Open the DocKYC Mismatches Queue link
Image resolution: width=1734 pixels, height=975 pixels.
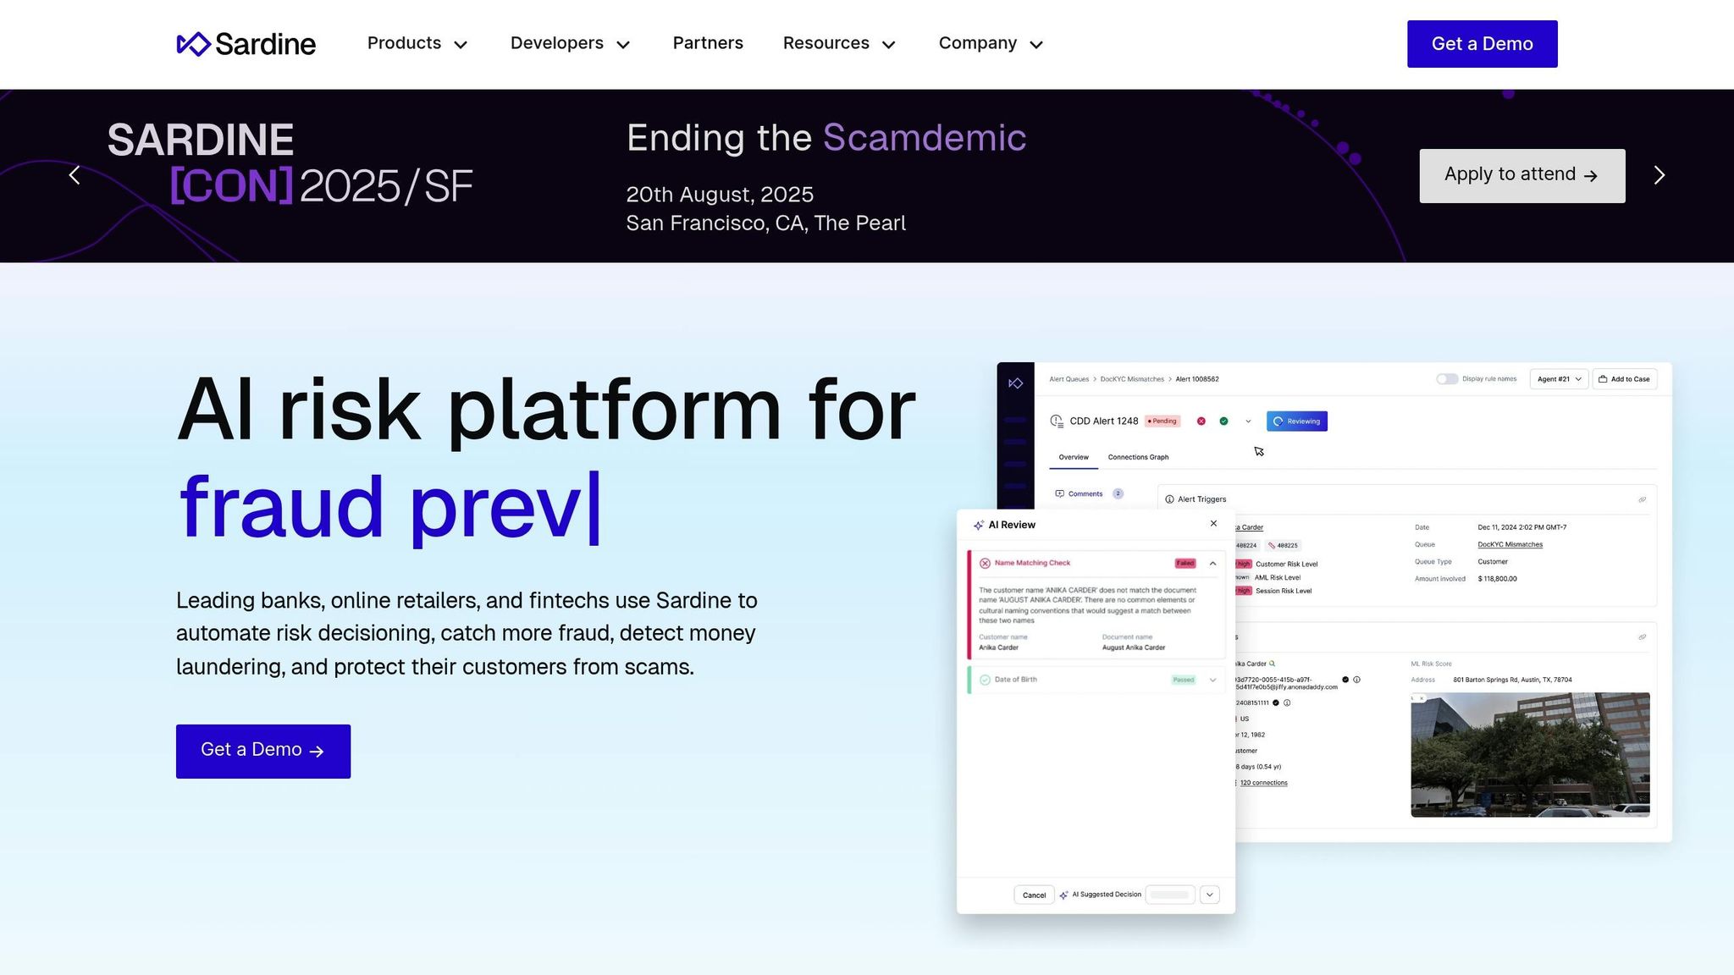(x=1510, y=545)
